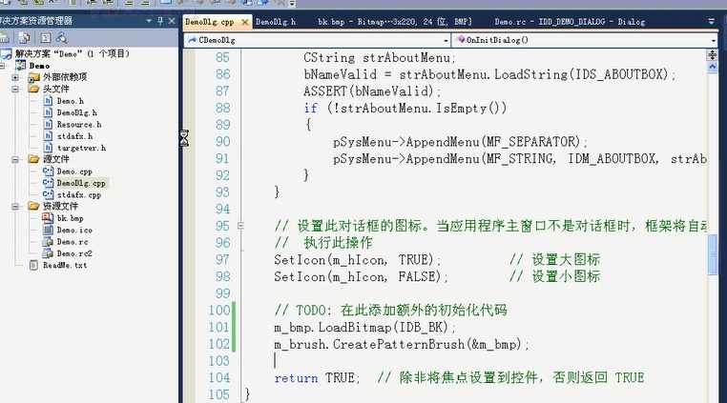
Task: Click the editor vertical scrollbar thumb
Action: click(x=712, y=254)
